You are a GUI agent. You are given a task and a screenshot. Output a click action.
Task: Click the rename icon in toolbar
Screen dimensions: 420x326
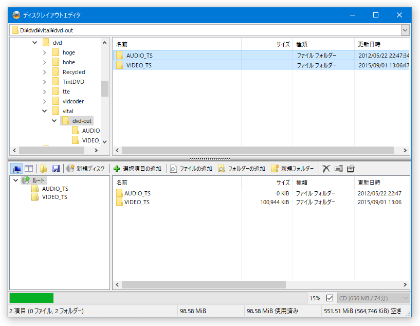[339, 169]
